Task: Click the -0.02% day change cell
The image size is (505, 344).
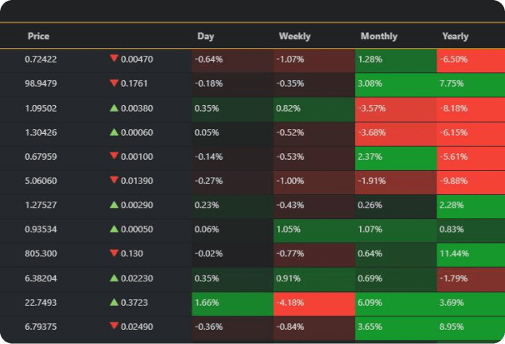Action: pyautogui.click(x=232, y=255)
